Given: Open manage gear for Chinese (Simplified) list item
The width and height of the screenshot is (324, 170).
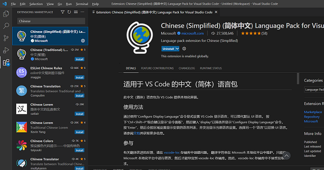Looking at the screenshot, I should 83,40.
